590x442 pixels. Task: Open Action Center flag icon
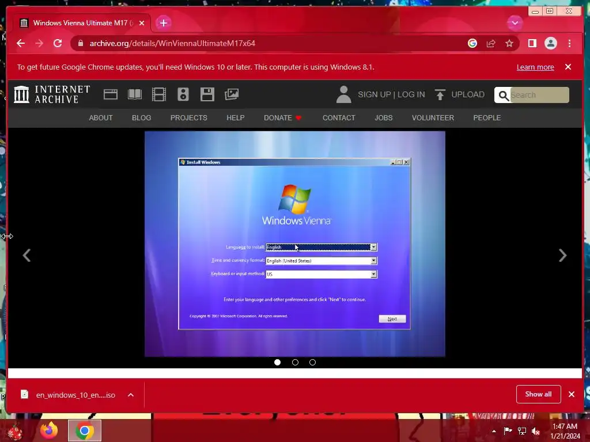point(508,430)
